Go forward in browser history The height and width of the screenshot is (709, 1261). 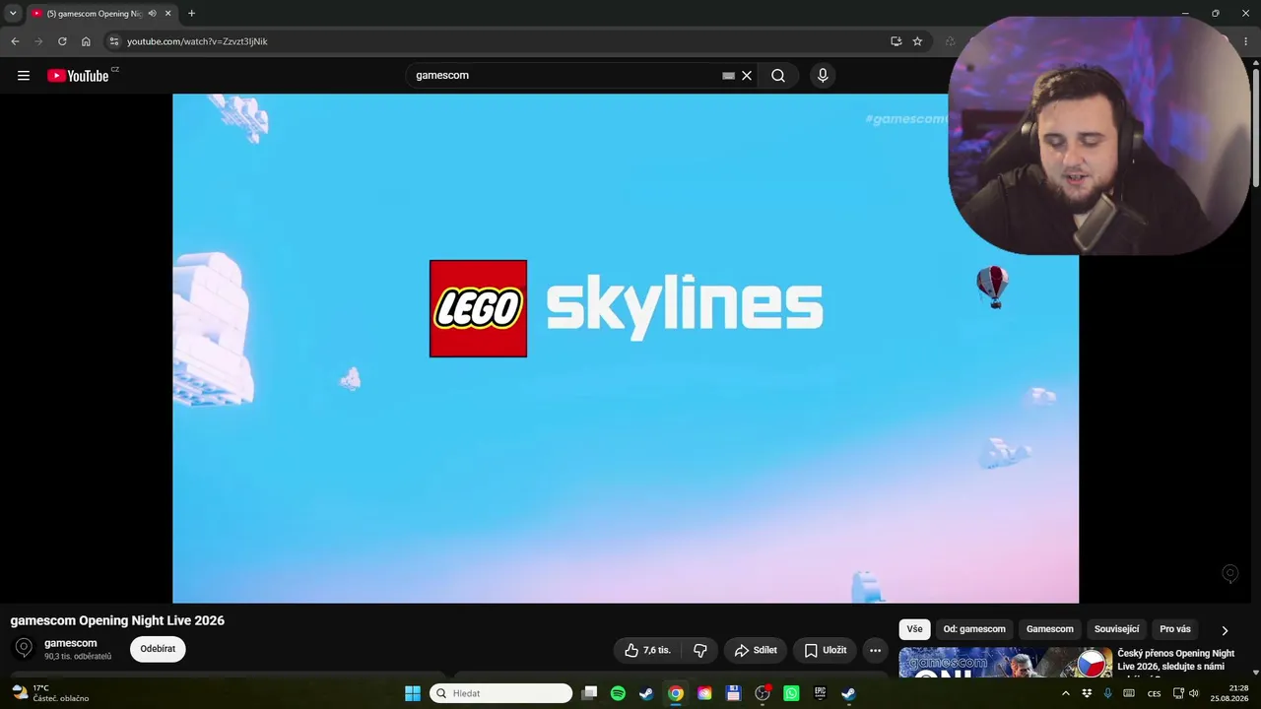[38, 41]
